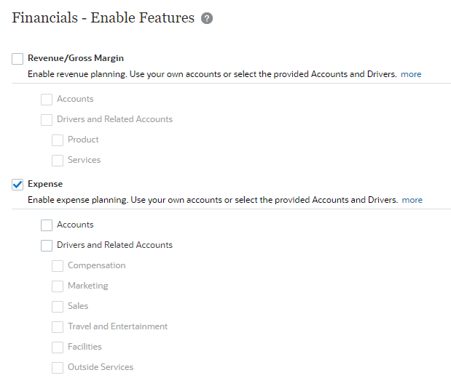The image size is (451, 386).
Task: Click the Expense label text
Action: pos(45,184)
